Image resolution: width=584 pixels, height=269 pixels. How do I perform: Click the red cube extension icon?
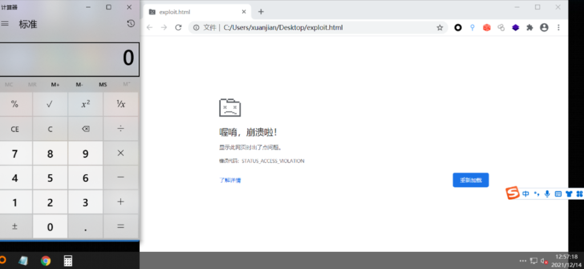coord(487,27)
